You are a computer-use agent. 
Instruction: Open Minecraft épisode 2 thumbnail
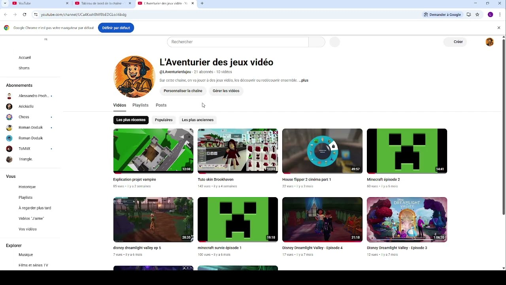point(407,151)
